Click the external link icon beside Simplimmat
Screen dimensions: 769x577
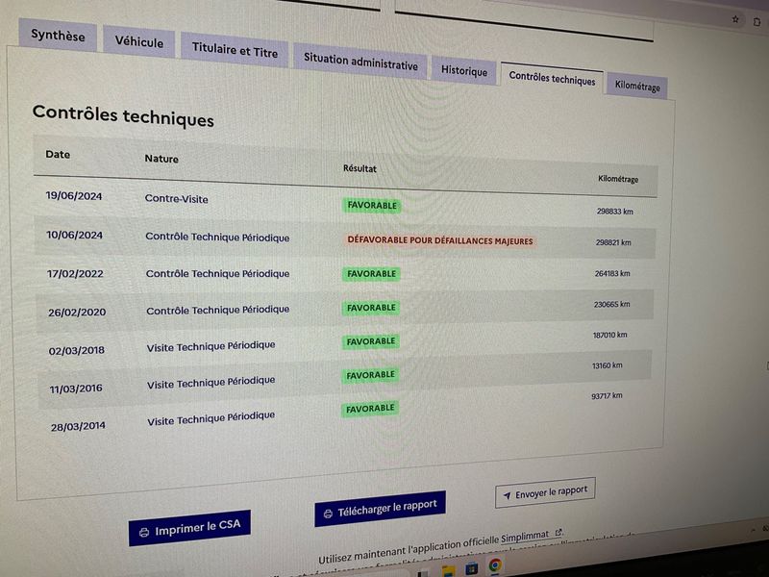(x=558, y=533)
